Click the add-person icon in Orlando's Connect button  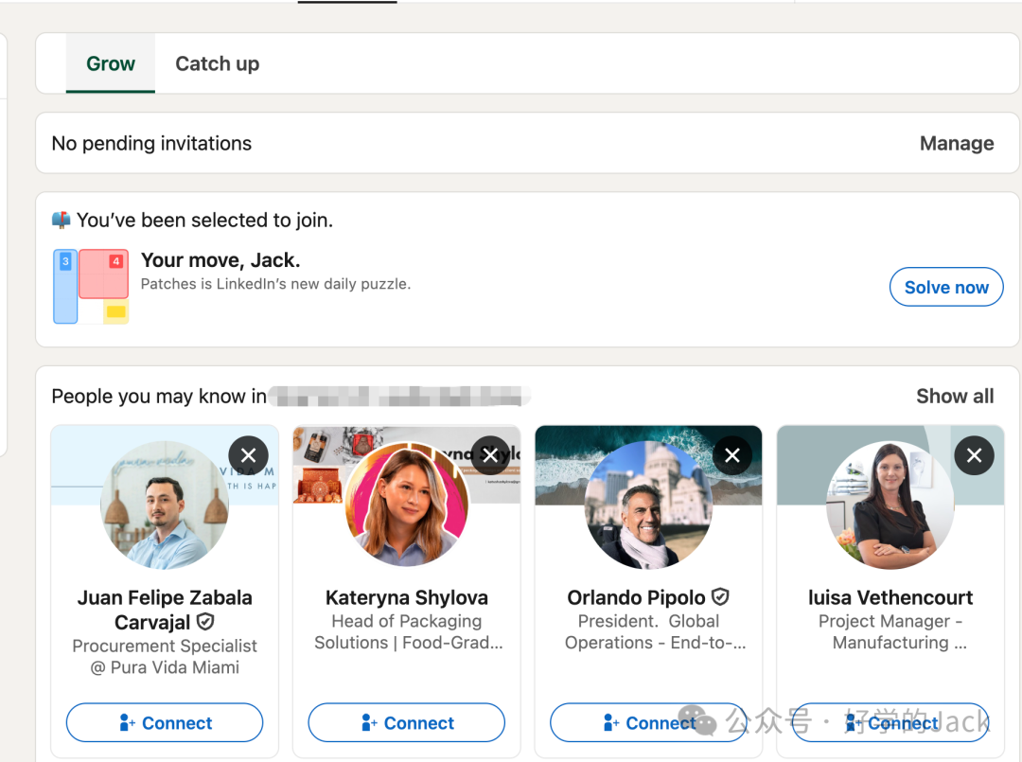(x=610, y=722)
